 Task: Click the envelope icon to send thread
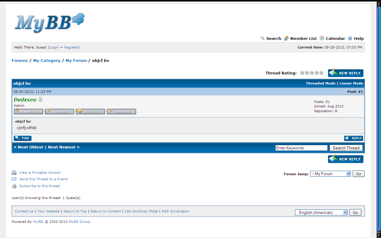pyautogui.click(x=14, y=179)
